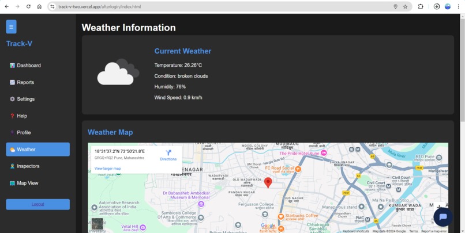Open the Inspectors page

point(38,166)
